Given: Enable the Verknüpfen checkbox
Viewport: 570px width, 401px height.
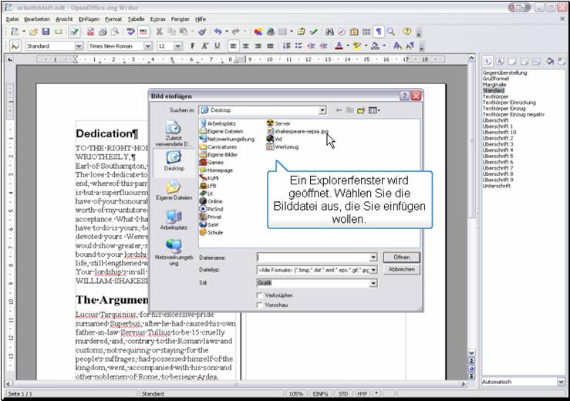Looking at the screenshot, I should 260,295.
